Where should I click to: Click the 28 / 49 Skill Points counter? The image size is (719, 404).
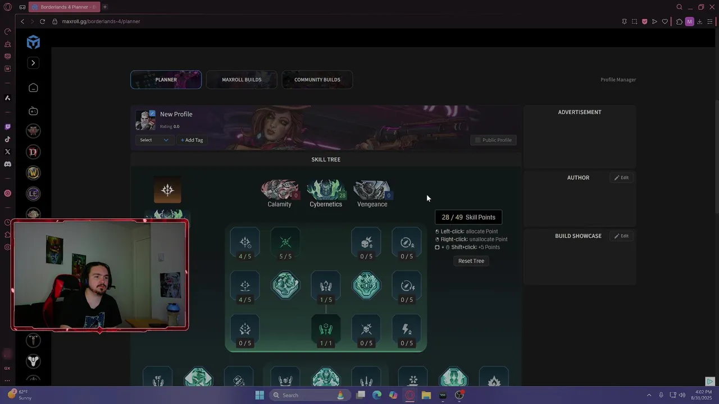click(468, 217)
